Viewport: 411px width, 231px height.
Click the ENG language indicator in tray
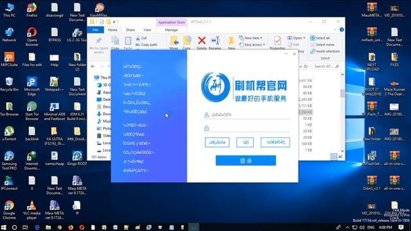coord(371,227)
